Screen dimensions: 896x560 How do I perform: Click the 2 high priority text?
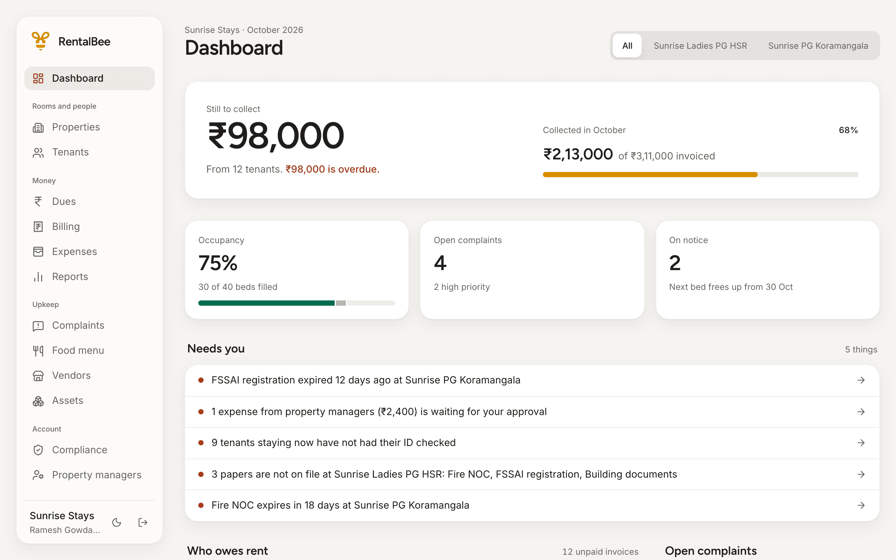point(462,287)
